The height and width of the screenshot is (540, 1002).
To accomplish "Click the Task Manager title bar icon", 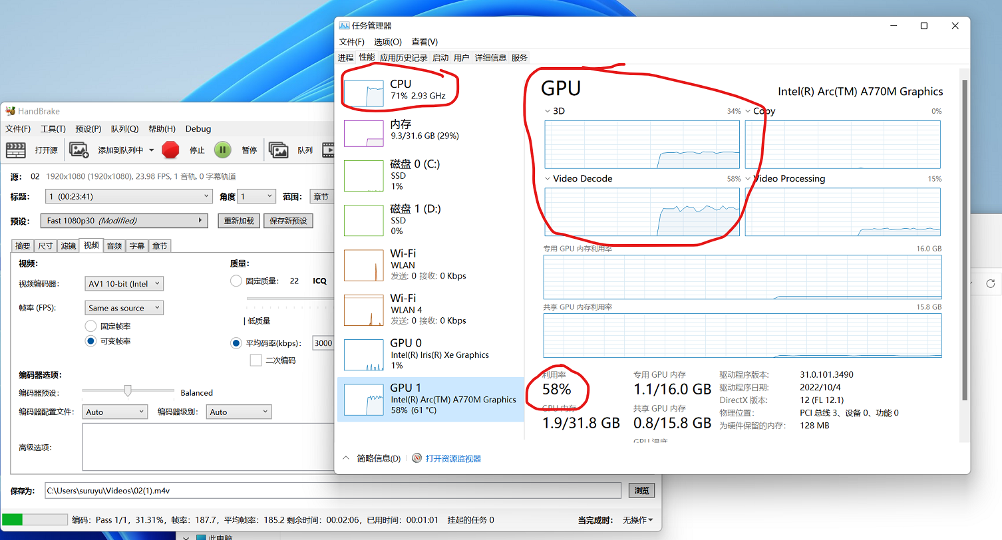I will (x=344, y=26).
